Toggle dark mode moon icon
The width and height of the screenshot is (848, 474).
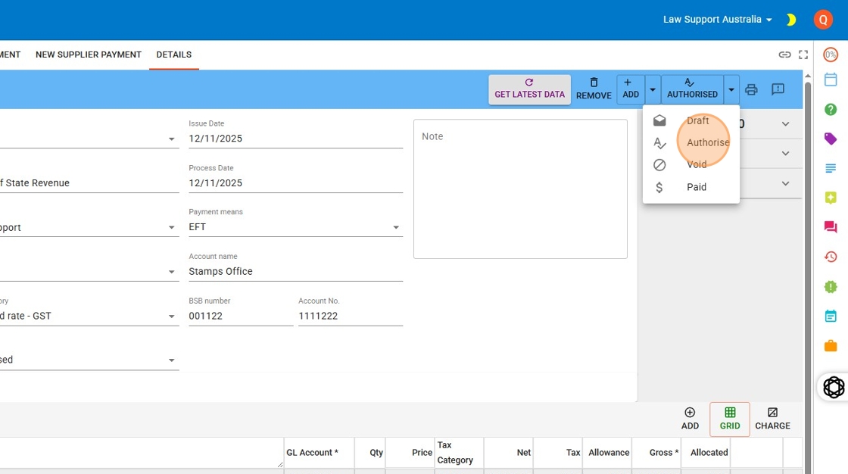pos(791,20)
